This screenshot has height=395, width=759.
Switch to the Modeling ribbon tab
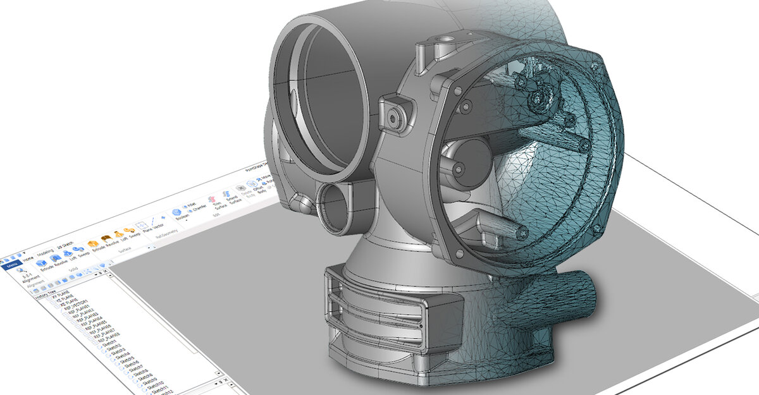tap(46, 252)
